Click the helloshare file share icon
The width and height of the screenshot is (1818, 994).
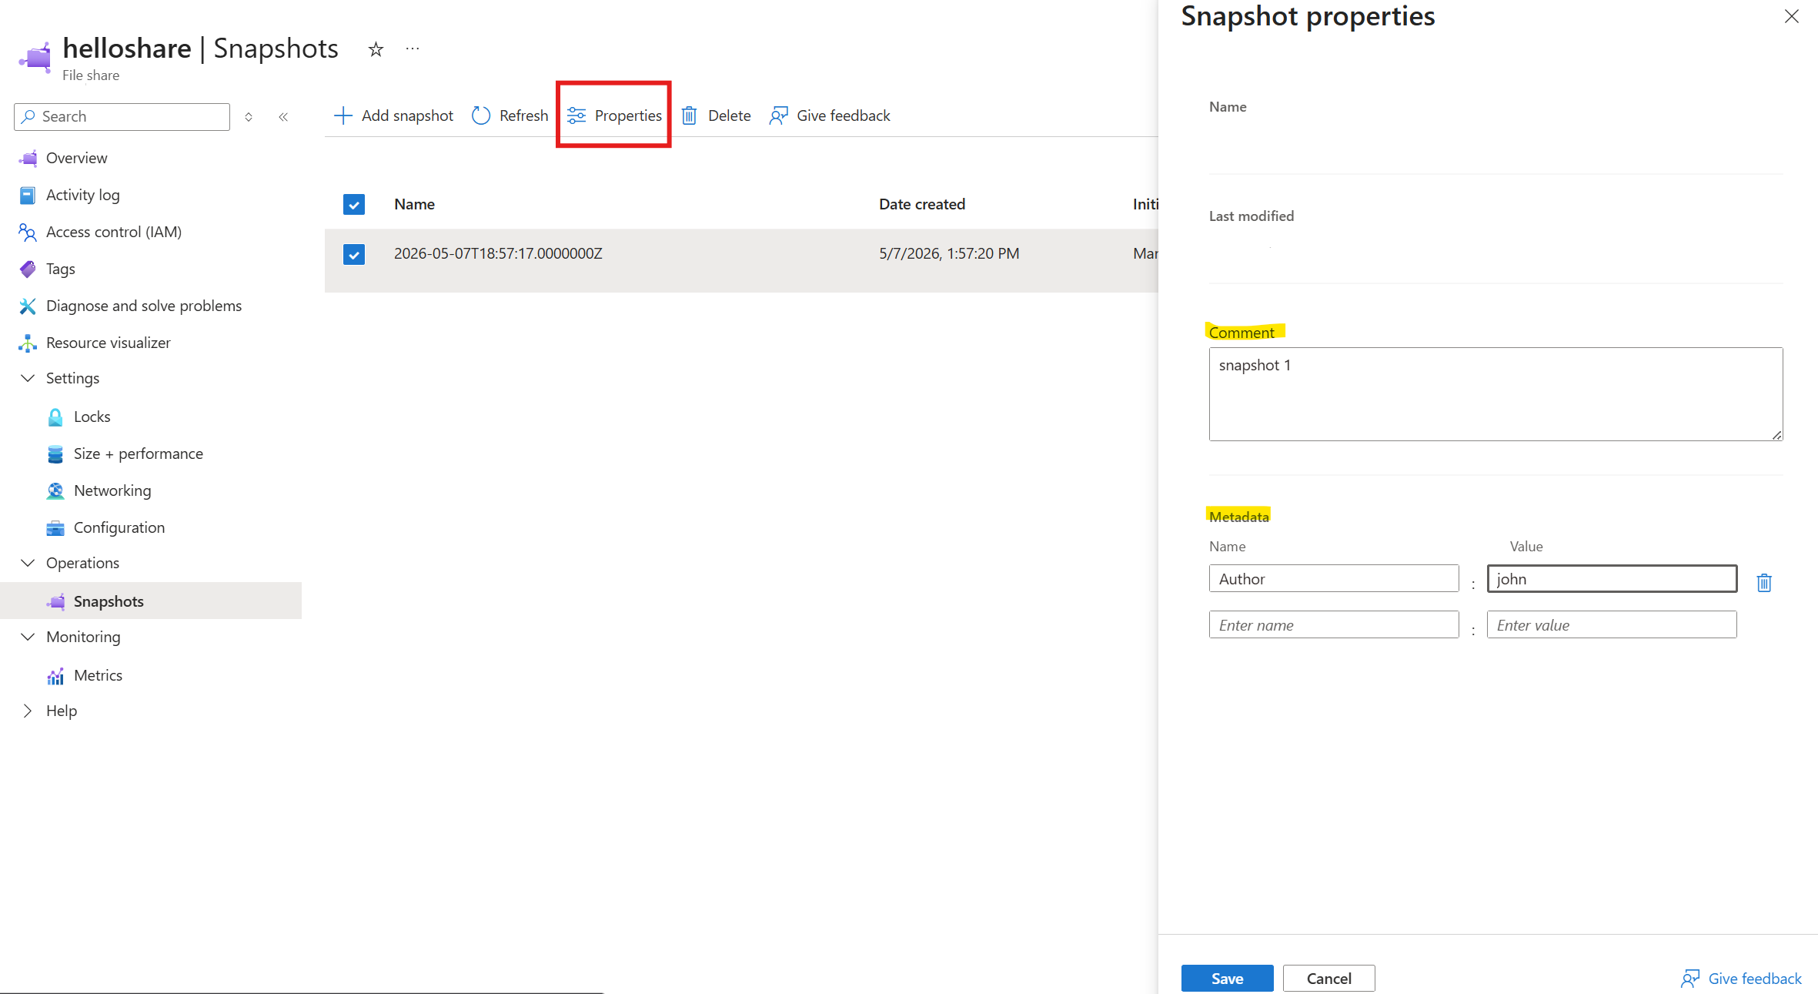click(x=35, y=57)
